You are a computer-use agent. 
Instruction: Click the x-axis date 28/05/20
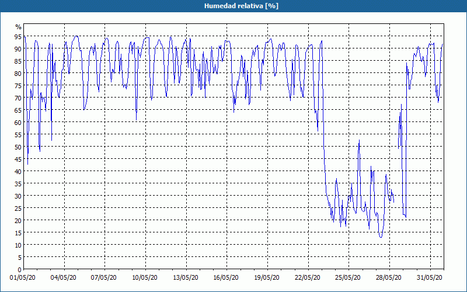click(x=389, y=277)
